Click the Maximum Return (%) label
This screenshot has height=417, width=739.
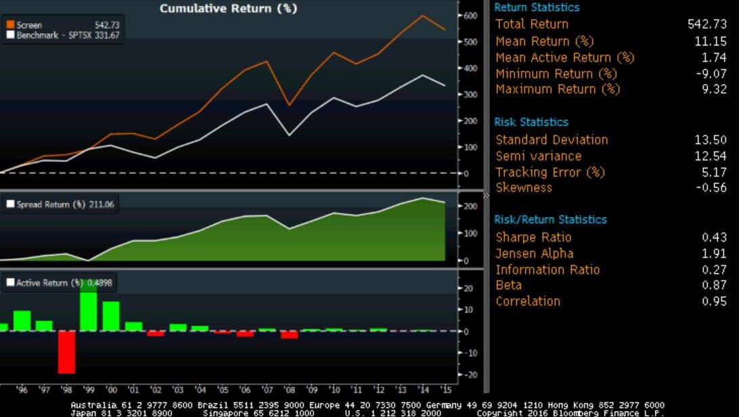558,89
